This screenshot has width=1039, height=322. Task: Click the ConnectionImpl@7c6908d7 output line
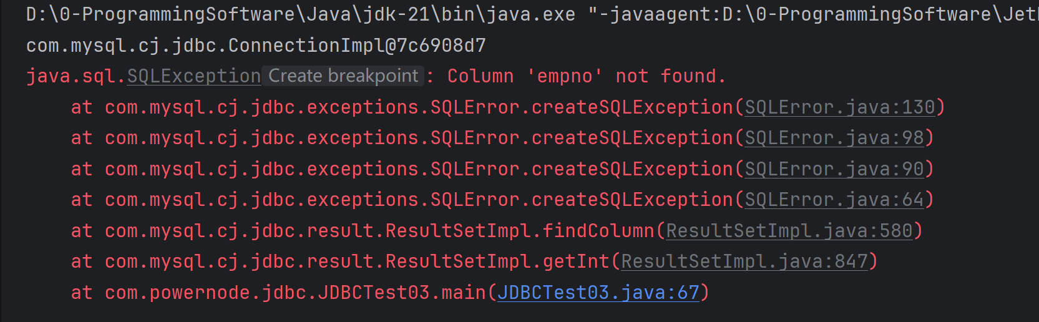point(256,46)
